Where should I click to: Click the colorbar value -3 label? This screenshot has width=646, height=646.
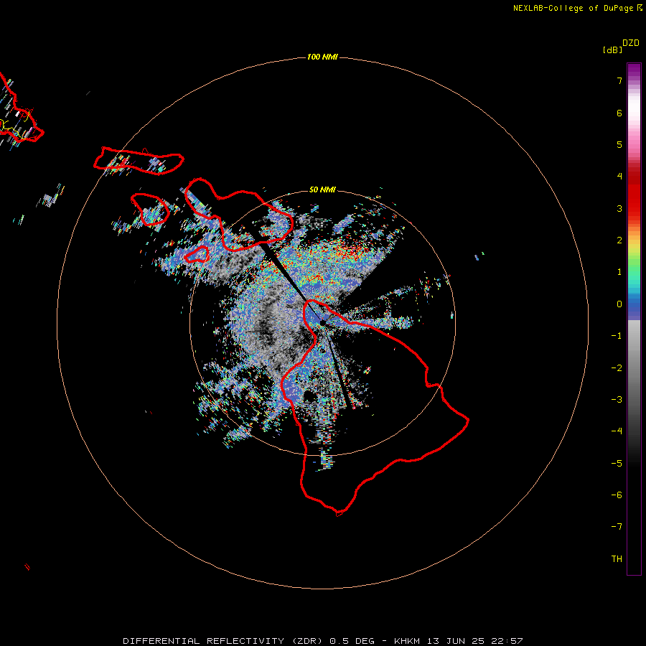617,400
